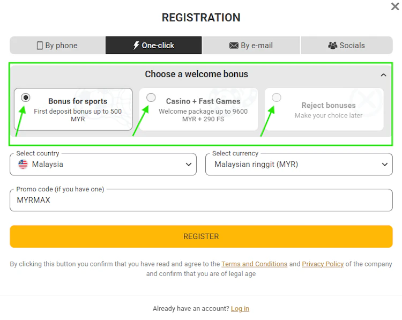Click 'First deposit bonus up to 500 MYR' text
402x320 pixels.
click(78, 115)
